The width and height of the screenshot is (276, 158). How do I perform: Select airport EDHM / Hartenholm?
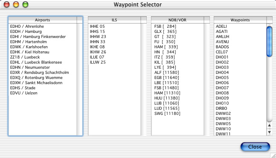pyautogui.click(x=28, y=42)
